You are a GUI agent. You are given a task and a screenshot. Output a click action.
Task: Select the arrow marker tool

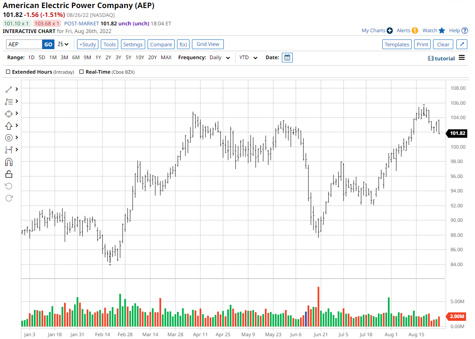pos(9,126)
